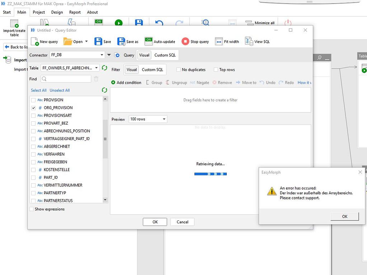Refresh the table field list
The image size is (367, 275).
[104, 67]
